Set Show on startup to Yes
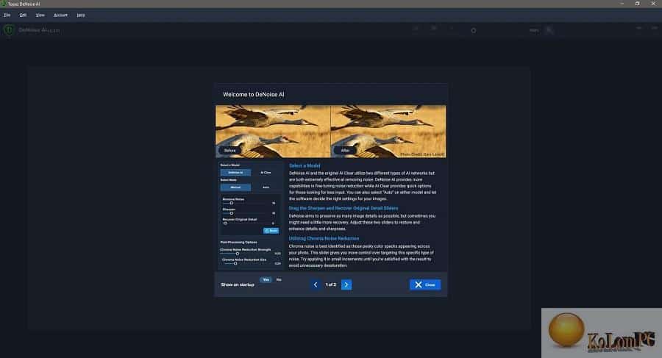Viewport: 662px width, 358px height. tap(266, 279)
